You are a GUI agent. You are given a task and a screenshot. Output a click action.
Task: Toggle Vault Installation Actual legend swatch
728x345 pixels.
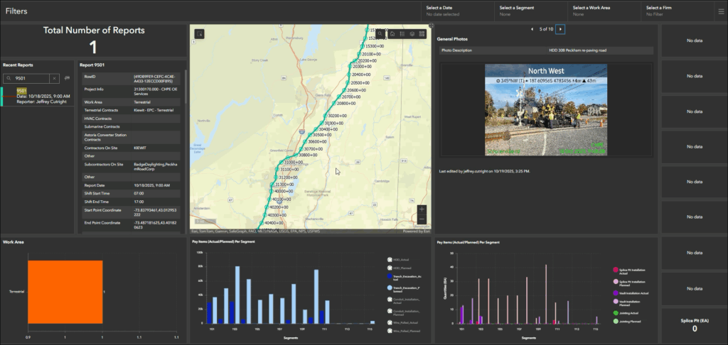tap(616, 292)
